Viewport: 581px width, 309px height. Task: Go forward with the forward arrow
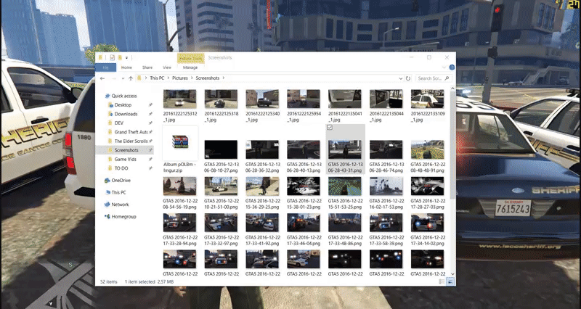pyautogui.click(x=114, y=78)
